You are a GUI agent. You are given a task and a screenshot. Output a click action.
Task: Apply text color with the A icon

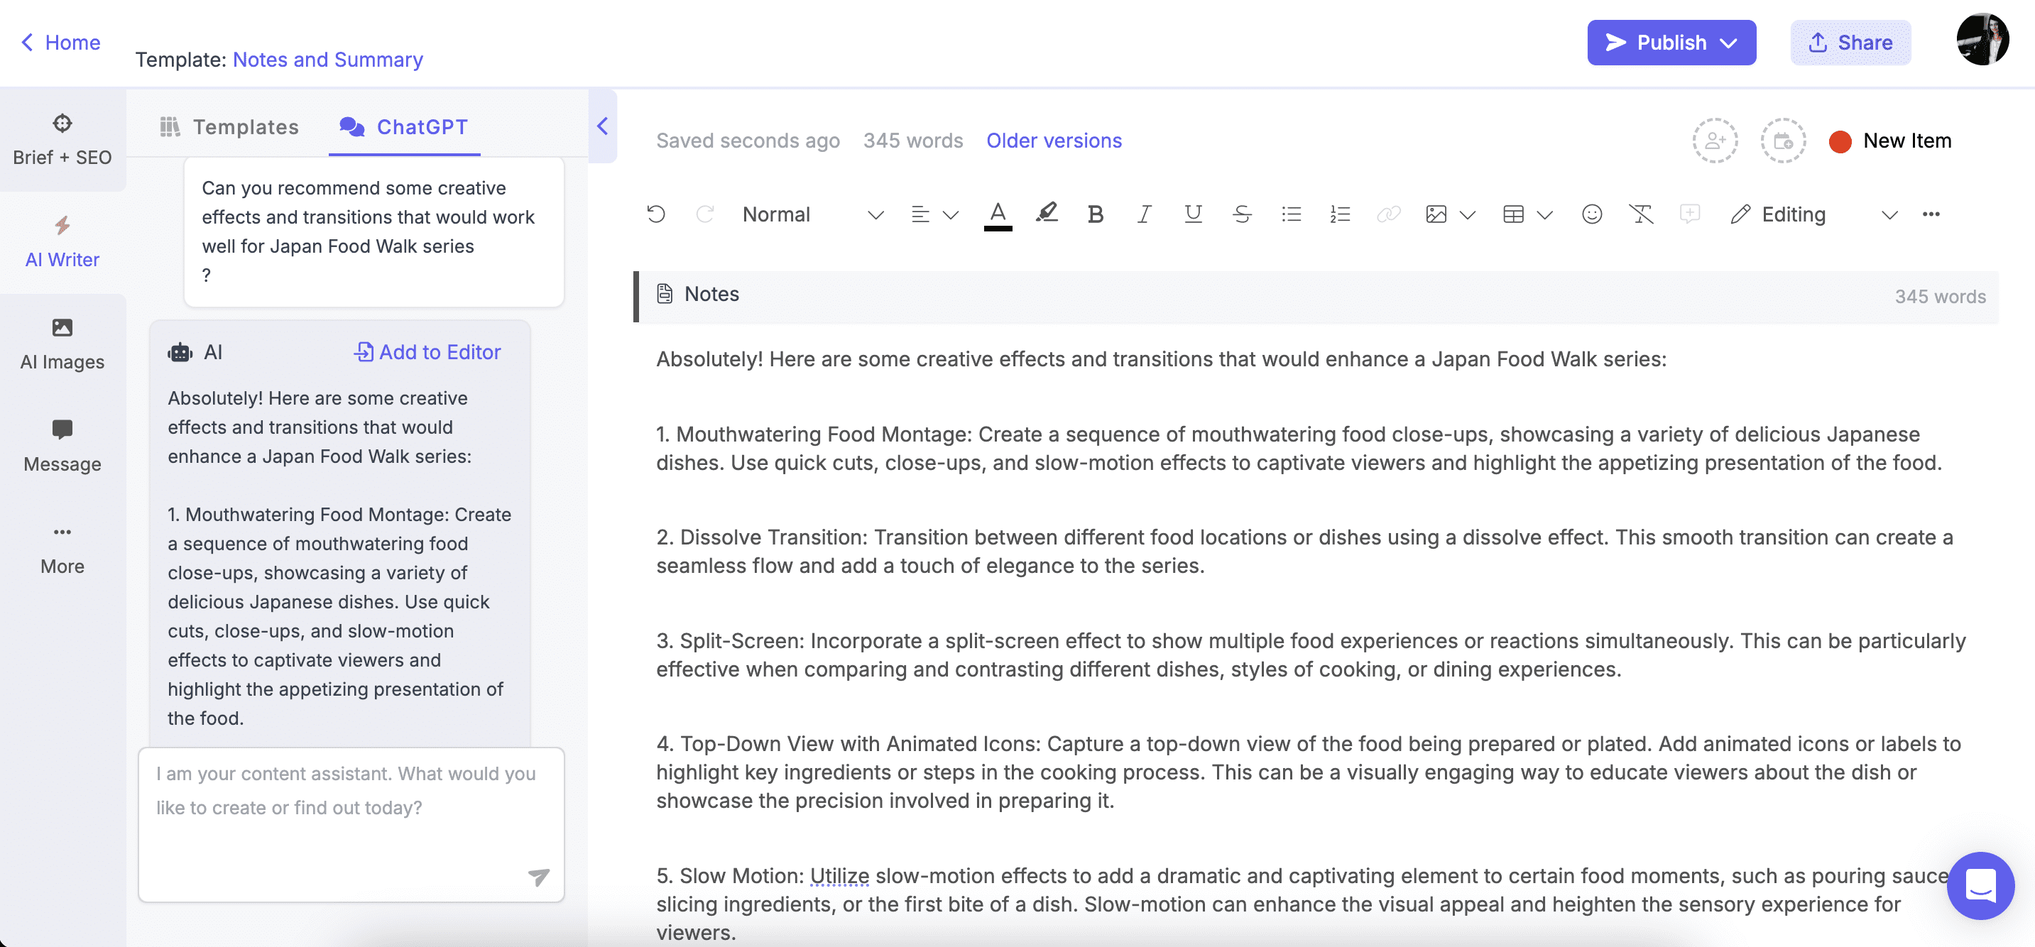coord(998,214)
